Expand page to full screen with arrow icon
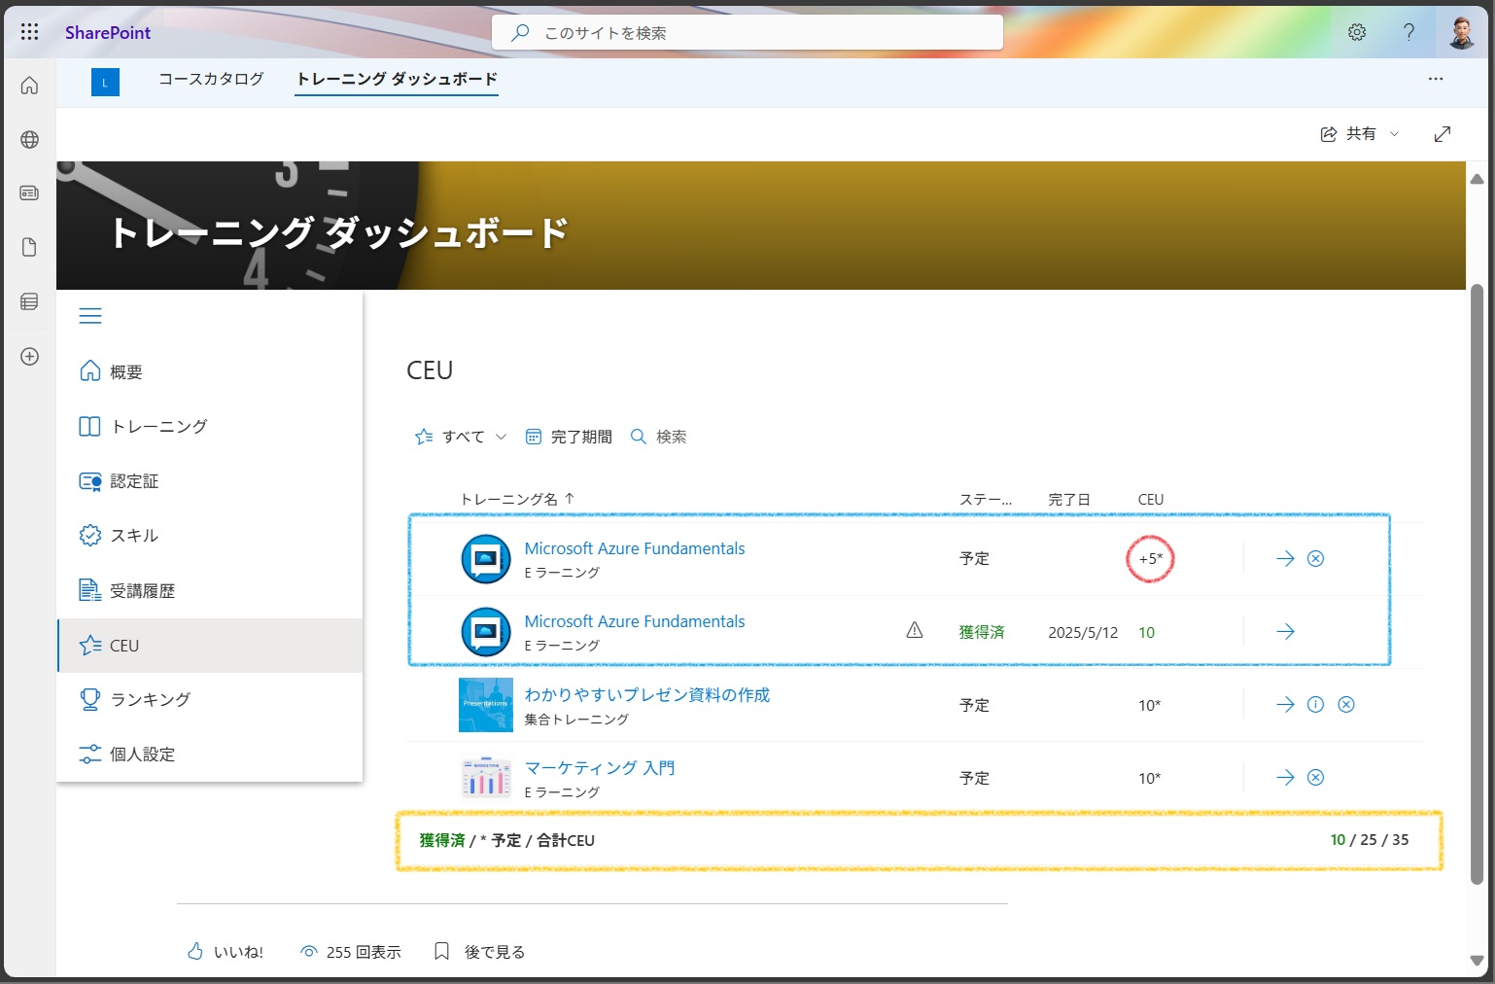Screen dimensions: 1495x984 point(1443,134)
